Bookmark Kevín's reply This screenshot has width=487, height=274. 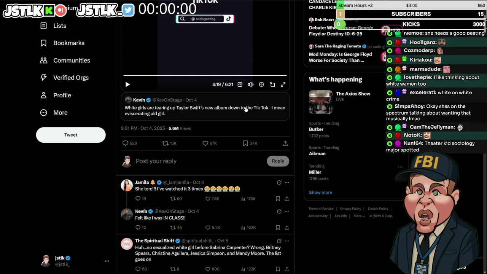(x=278, y=228)
